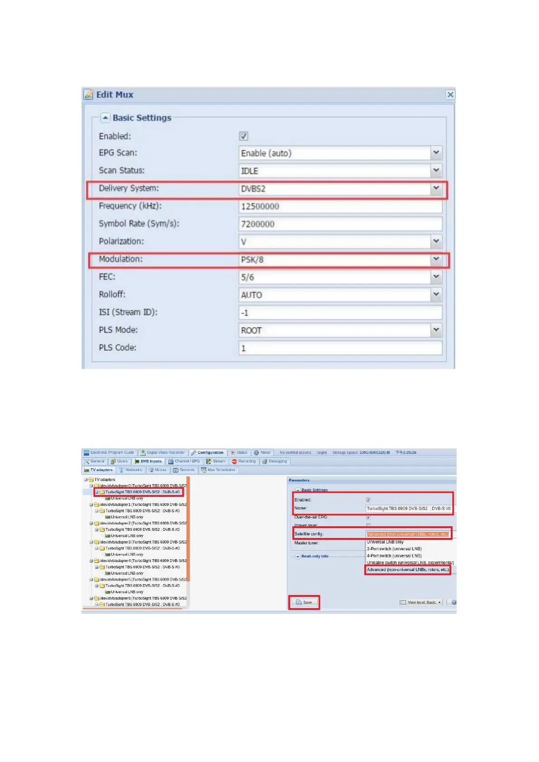This screenshot has height=762, width=539.
Task: Open the Networks sub-tab
Action: click(130, 470)
